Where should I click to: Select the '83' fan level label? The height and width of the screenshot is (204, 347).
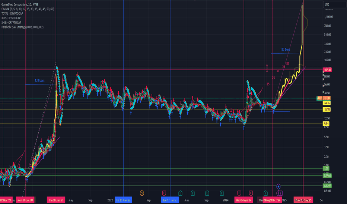pos(288,63)
